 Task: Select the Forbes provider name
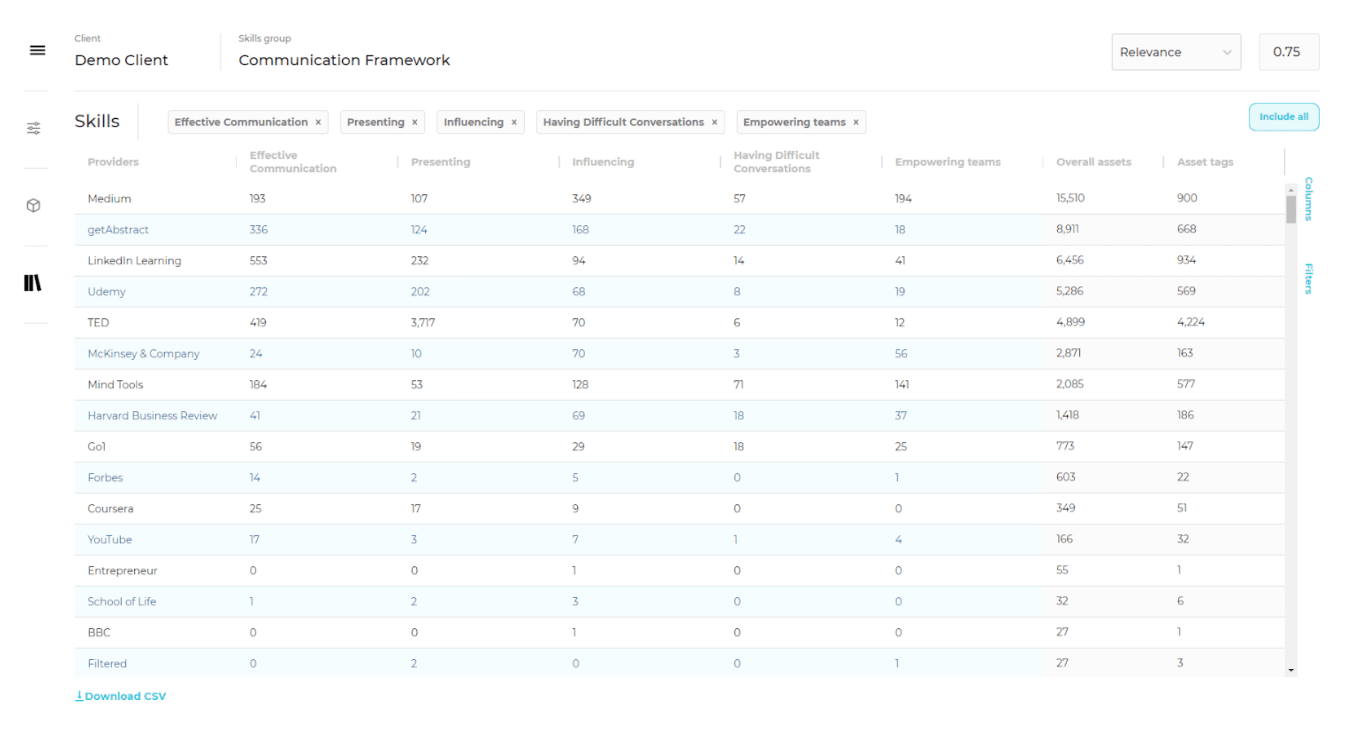(x=105, y=477)
